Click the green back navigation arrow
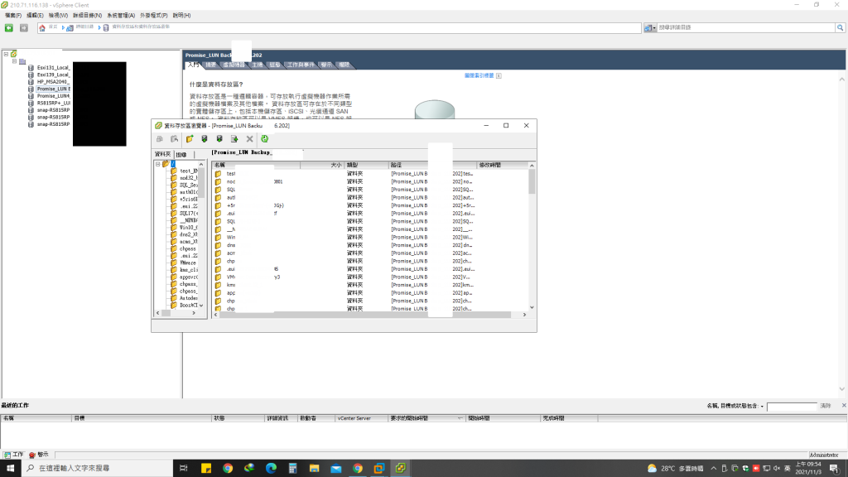Screen dimensions: 848x477 coord(8,27)
